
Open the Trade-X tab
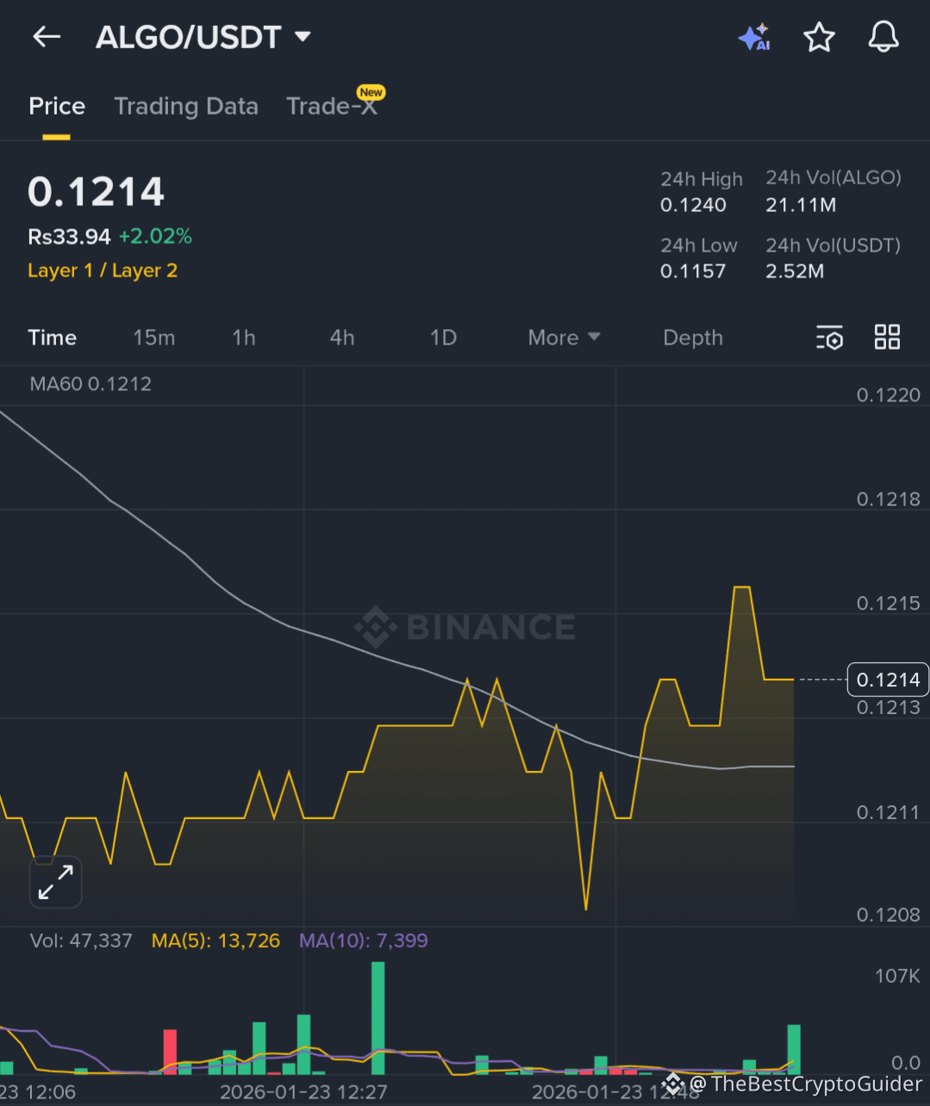334,106
